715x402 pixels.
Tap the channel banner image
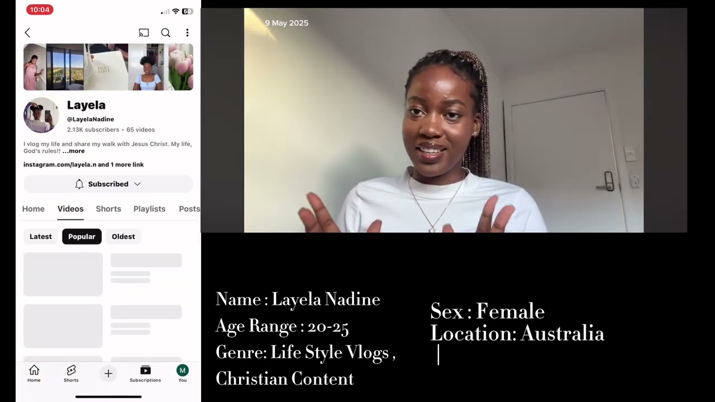tap(108, 67)
